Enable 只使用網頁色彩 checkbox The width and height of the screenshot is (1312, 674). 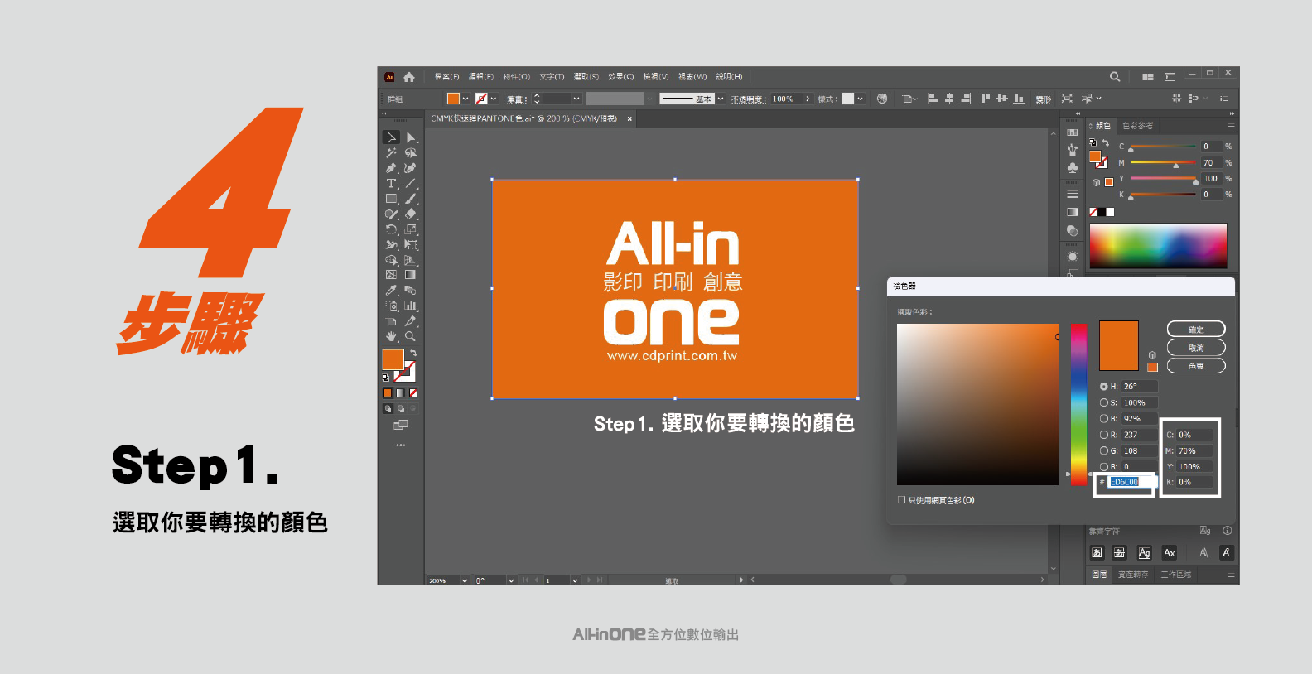click(901, 500)
